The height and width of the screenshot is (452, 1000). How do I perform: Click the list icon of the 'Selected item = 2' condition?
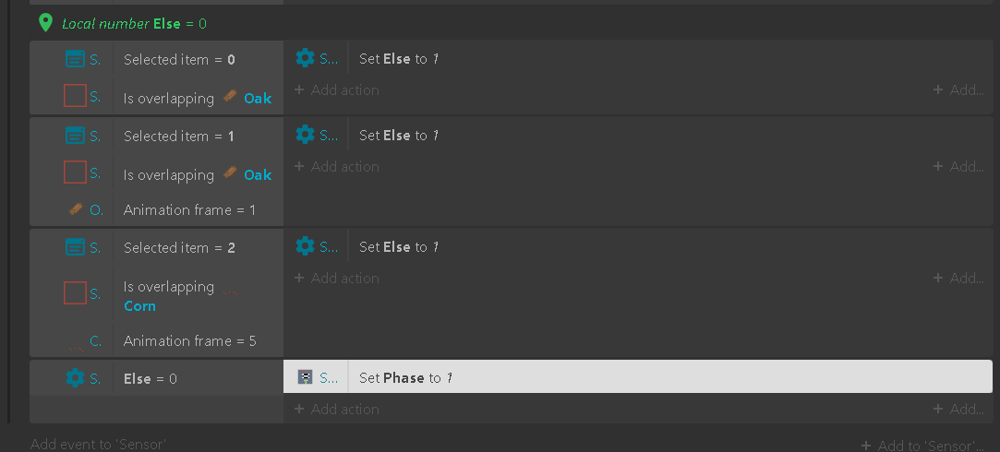pyautogui.click(x=76, y=247)
